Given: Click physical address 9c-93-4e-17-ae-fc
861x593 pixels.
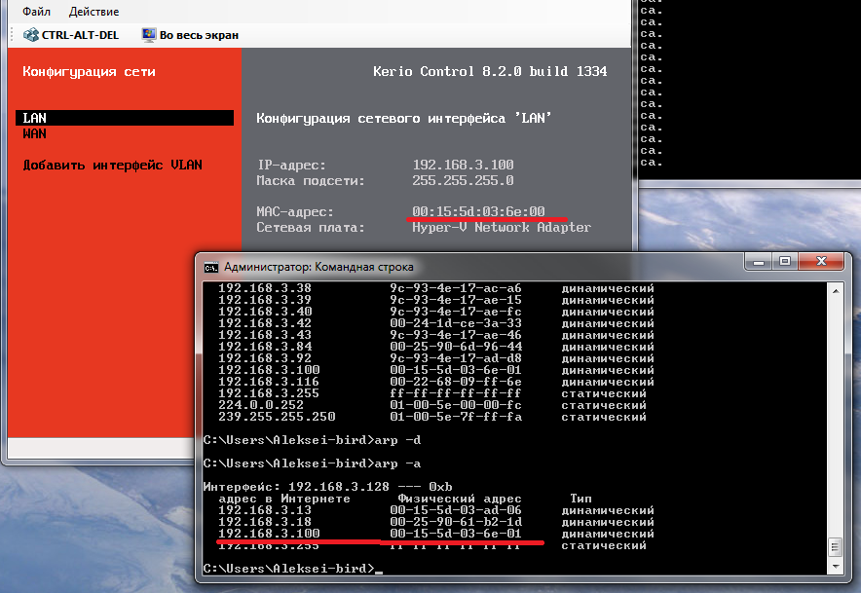Looking at the screenshot, I should pos(456,312).
